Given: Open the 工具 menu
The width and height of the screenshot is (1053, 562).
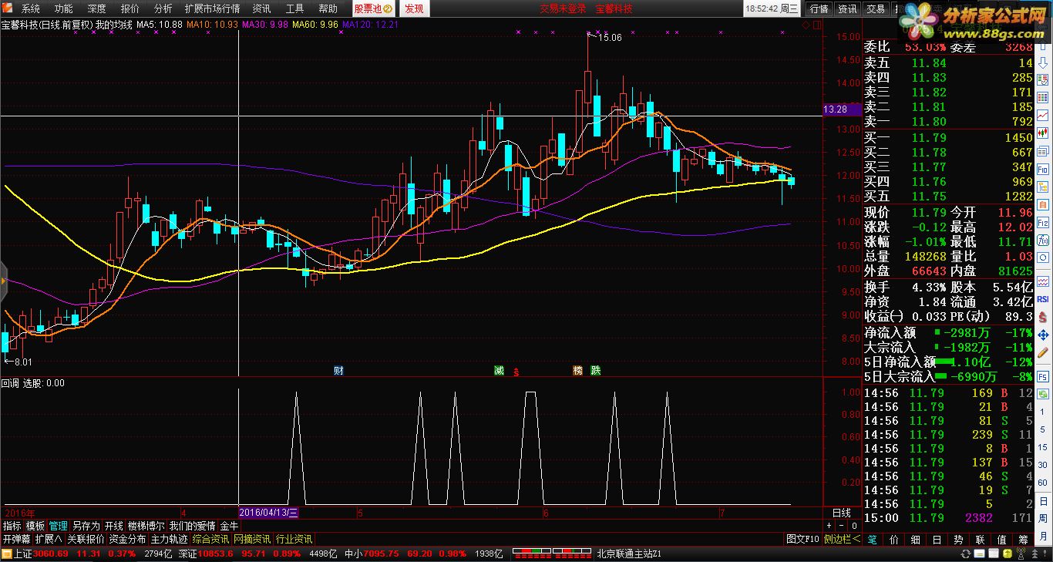Looking at the screenshot, I should tap(294, 8).
